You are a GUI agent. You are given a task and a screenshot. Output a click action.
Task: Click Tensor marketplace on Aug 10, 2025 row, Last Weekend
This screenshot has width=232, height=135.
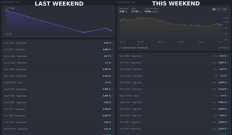click(21, 83)
